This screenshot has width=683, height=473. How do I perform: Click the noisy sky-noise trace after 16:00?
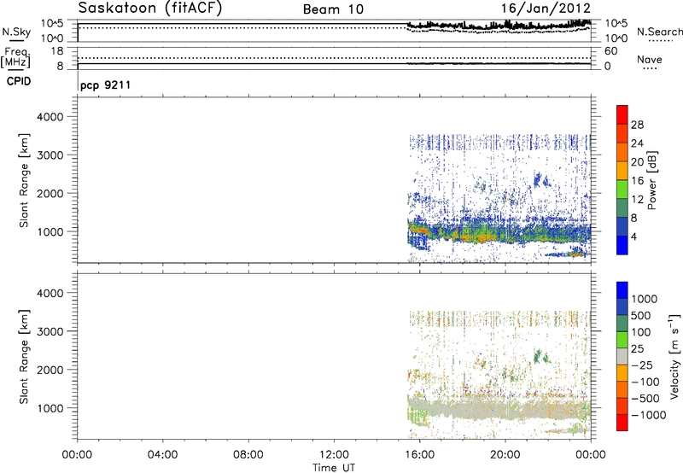click(x=499, y=26)
